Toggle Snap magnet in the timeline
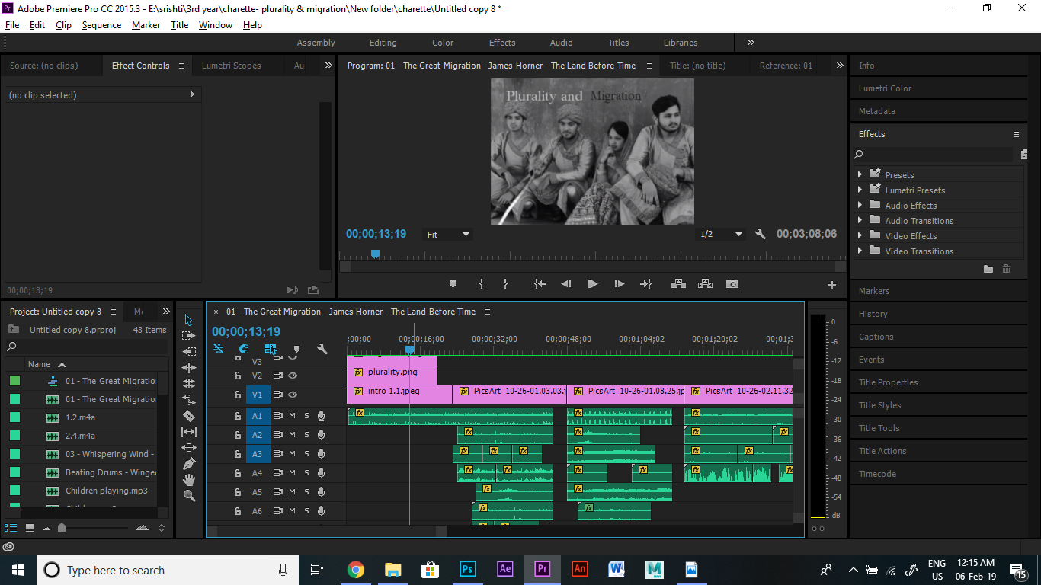Screen dimensions: 1041x585 (244, 349)
